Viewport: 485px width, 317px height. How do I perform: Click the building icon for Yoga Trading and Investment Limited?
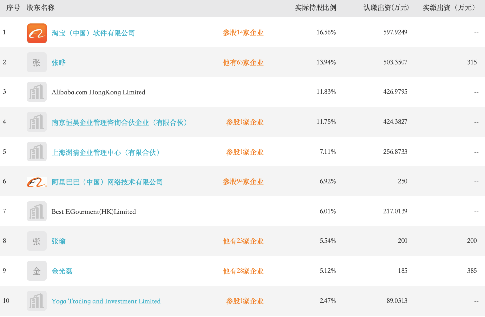(37, 301)
